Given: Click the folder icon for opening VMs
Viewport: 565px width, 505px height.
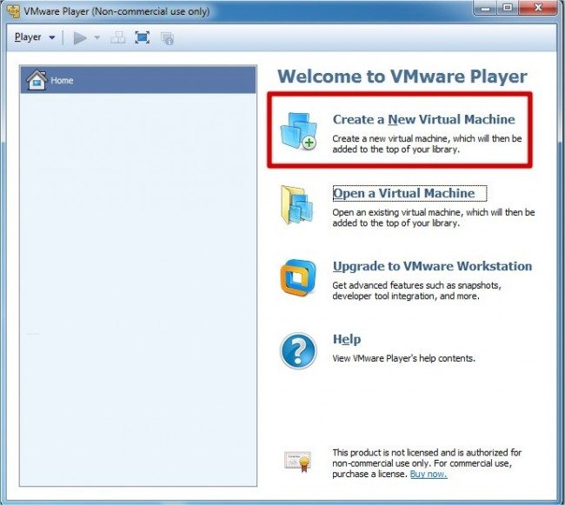Looking at the screenshot, I should [297, 204].
